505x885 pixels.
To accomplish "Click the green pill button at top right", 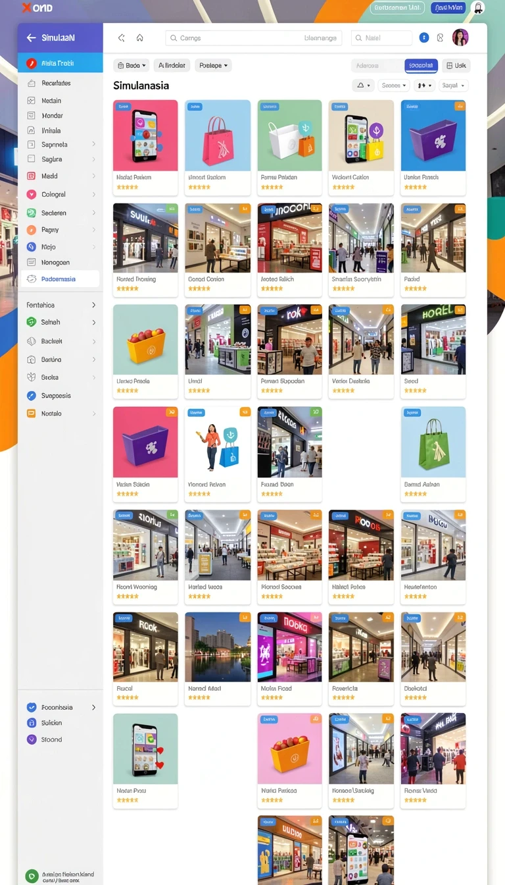I will tap(397, 8).
